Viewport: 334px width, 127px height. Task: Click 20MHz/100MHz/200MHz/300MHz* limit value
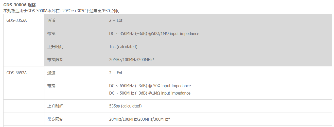click(139, 119)
